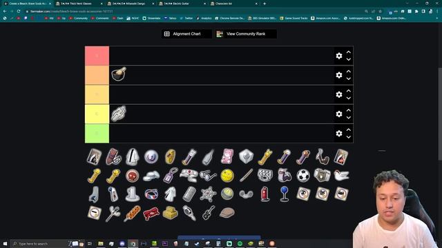Click the browser address bar
442x248 pixels.
pyautogui.click(x=195, y=11)
